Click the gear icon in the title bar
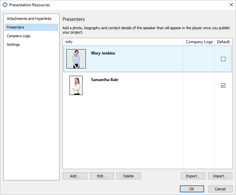 pyautogui.click(x=5, y=5)
